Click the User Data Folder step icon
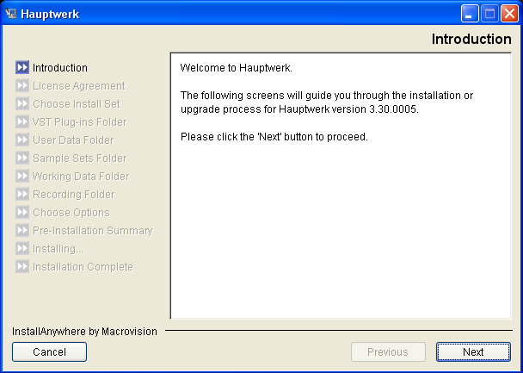 coord(22,140)
